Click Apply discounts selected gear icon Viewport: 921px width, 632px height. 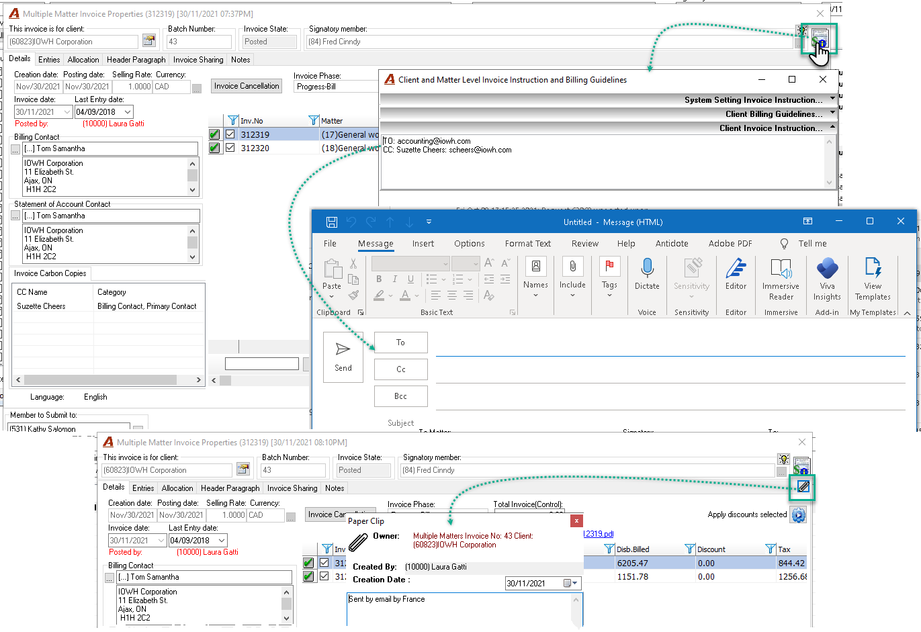798,515
